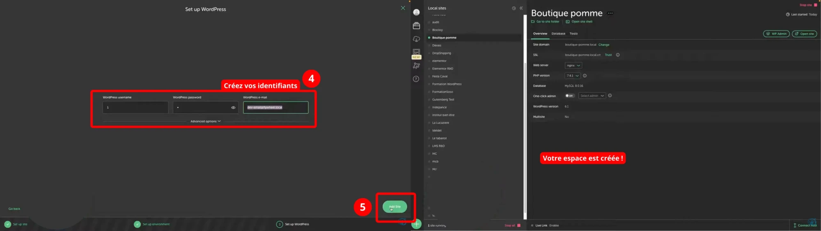Switch to the Overview tab
The width and height of the screenshot is (821, 231).
tap(540, 34)
